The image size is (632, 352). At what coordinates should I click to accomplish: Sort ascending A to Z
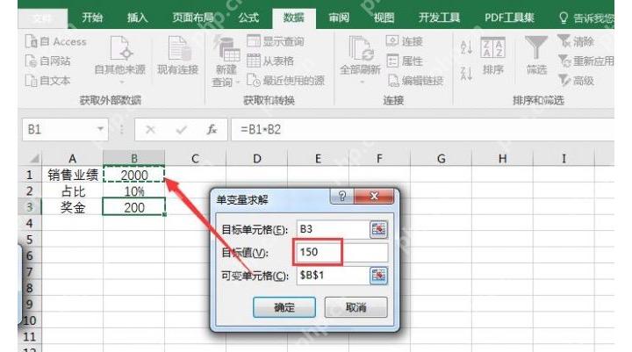point(466,47)
